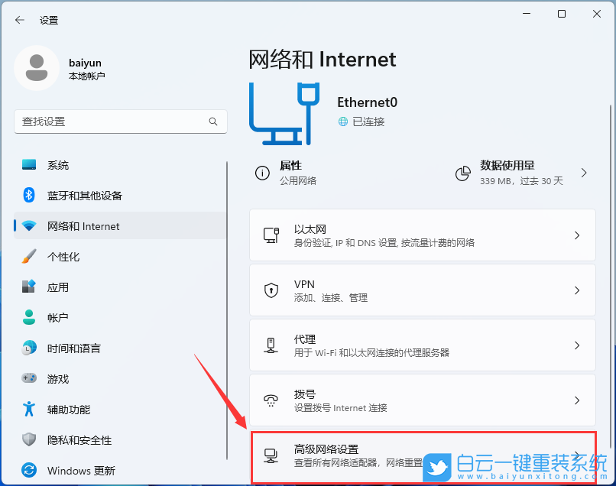The width and height of the screenshot is (616, 486).
Task: Click the back arrow at top left
Action: [x=19, y=20]
